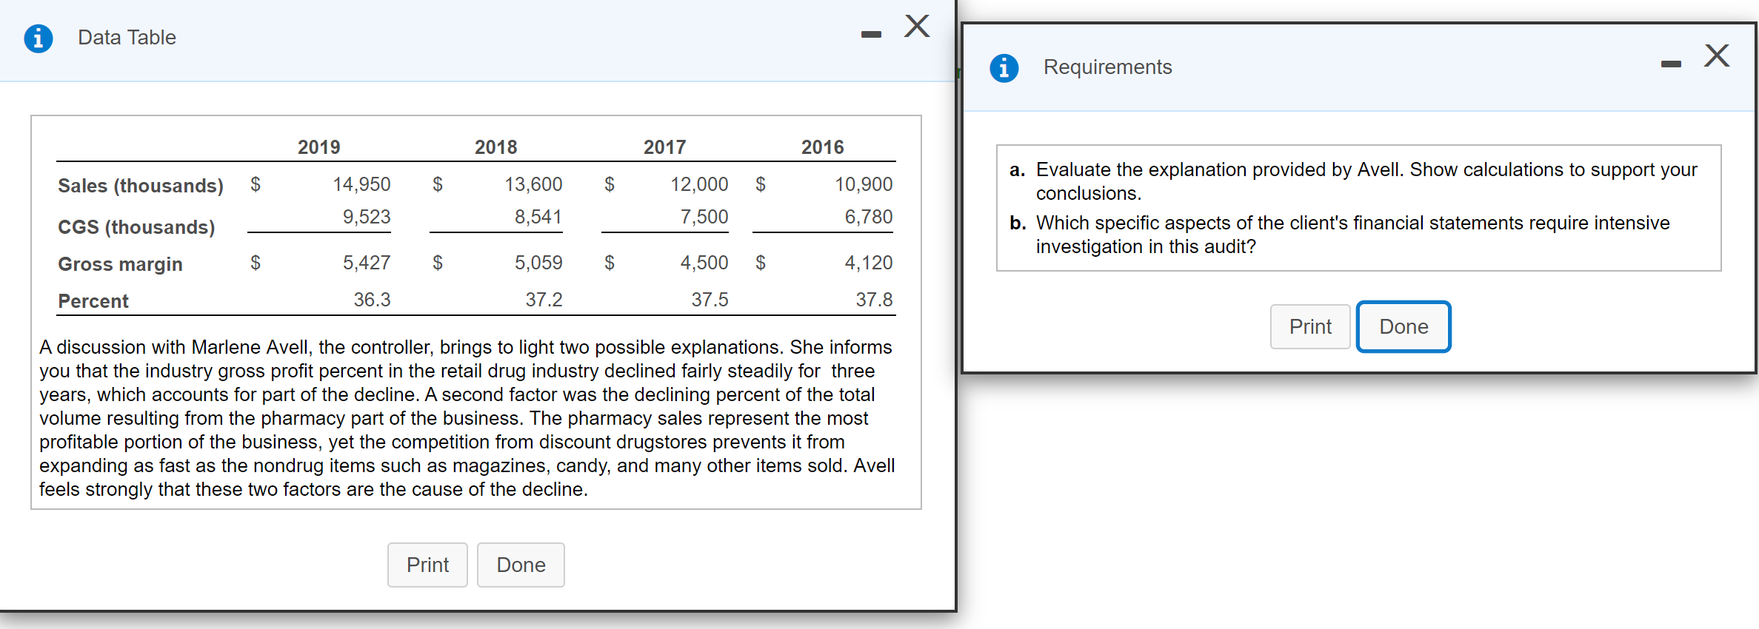Viewport: 1759px width, 629px height.
Task: Select the 2018 column header
Action: pyautogui.click(x=495, y=147)
